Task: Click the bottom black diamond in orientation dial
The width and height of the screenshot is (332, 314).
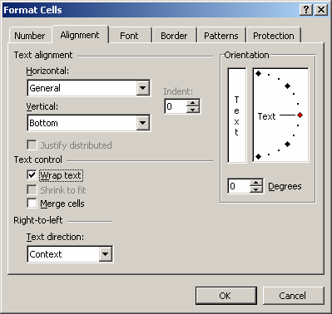Action: point(258,156)
